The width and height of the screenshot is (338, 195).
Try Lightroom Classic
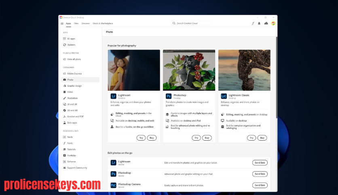(x=251, y=138)
